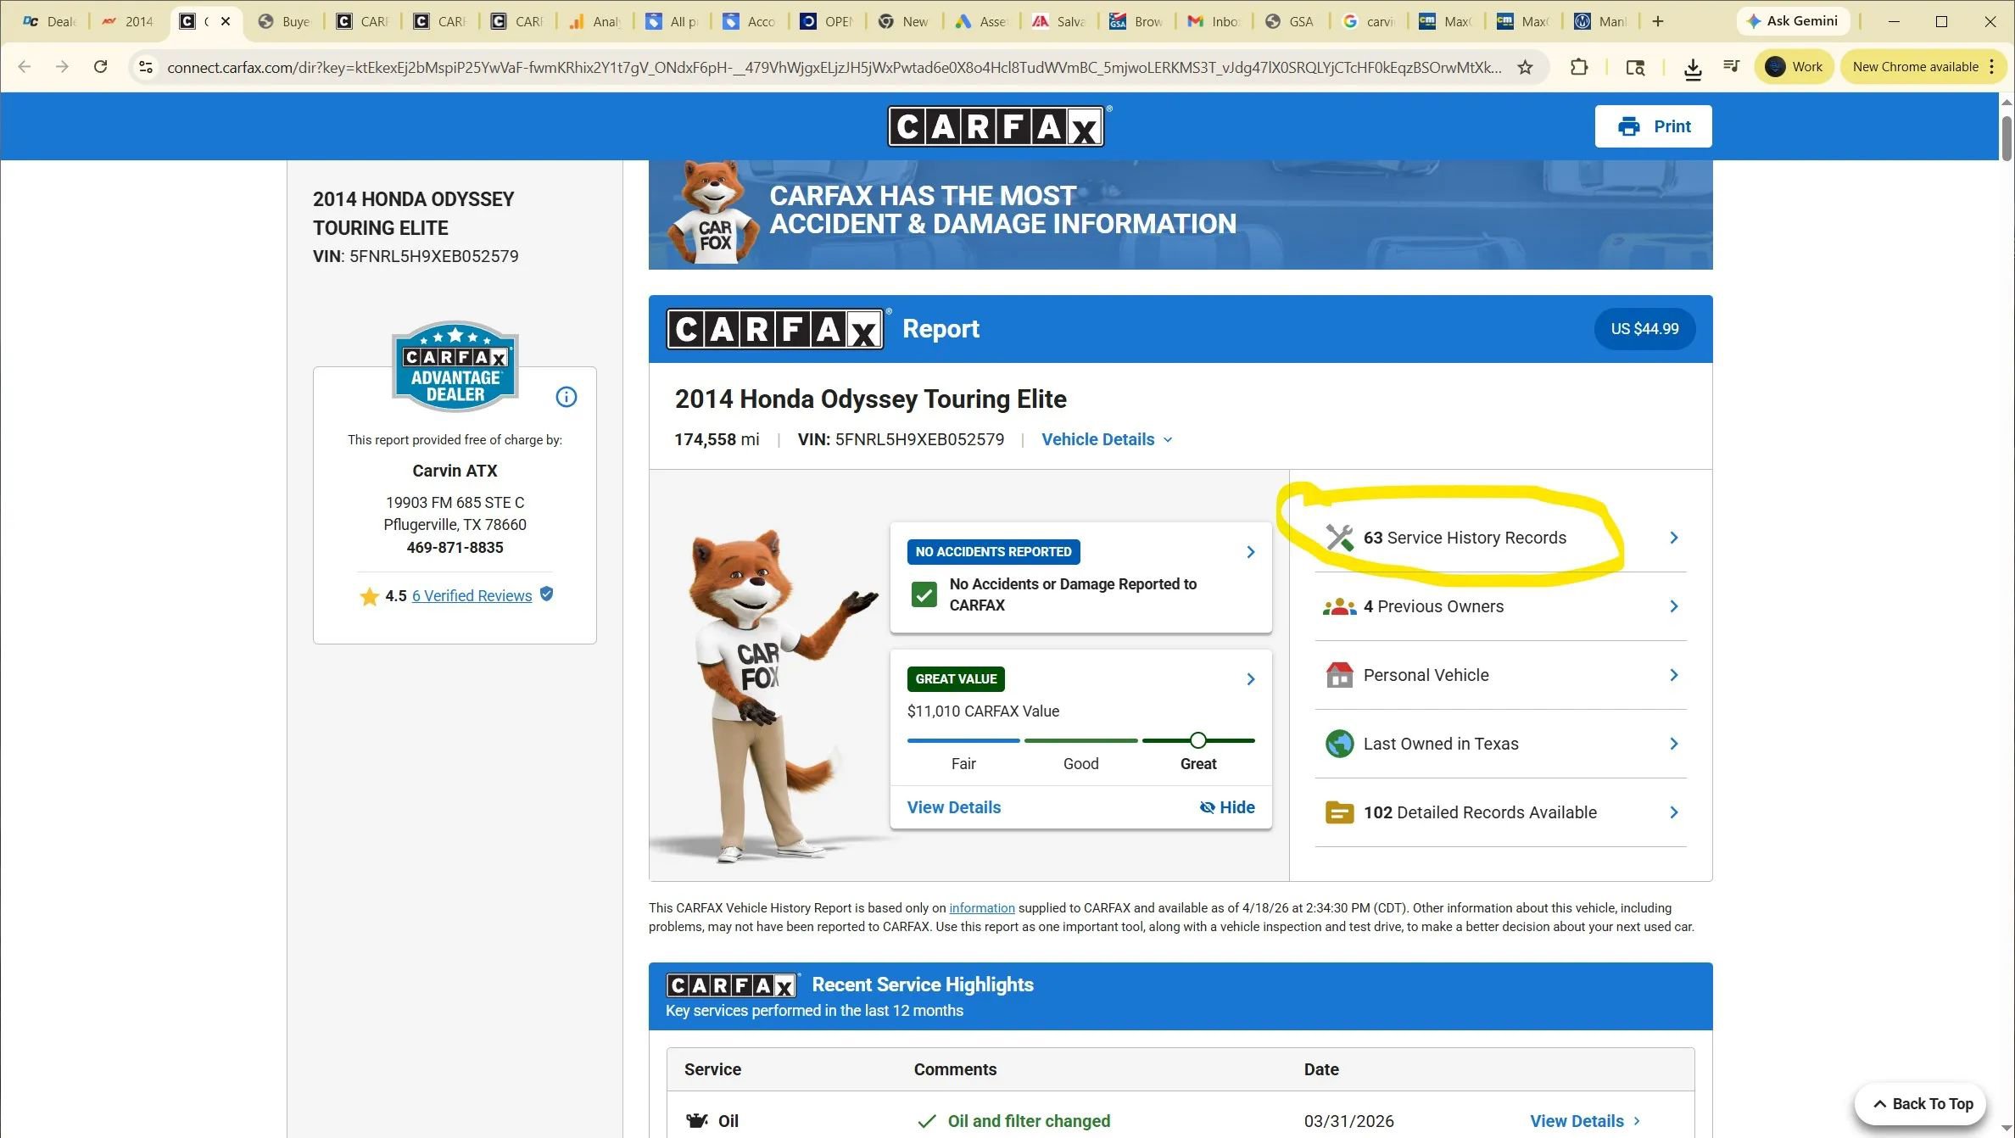Switch to the GSA browser tab
This screenshot has width=2015, height=1138.
pos(1290,21)
